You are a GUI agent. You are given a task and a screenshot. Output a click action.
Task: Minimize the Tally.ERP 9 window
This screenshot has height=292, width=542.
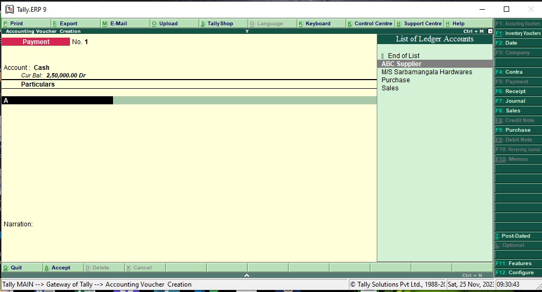click(x=482, y=9)
